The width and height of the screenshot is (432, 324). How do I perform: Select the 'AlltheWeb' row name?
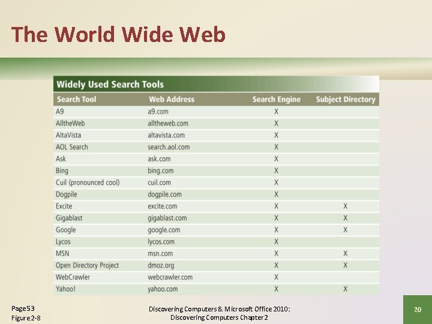click(x=70, y=123)
